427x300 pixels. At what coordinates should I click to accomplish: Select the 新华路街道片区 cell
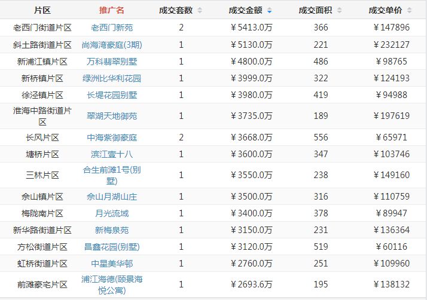point(42,230)
